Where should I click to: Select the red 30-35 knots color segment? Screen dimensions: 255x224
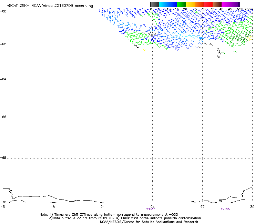208,4
